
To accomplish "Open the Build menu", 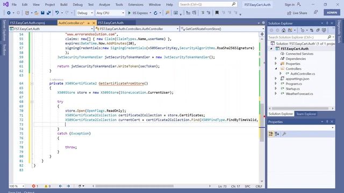I will [x=63, y=4].
